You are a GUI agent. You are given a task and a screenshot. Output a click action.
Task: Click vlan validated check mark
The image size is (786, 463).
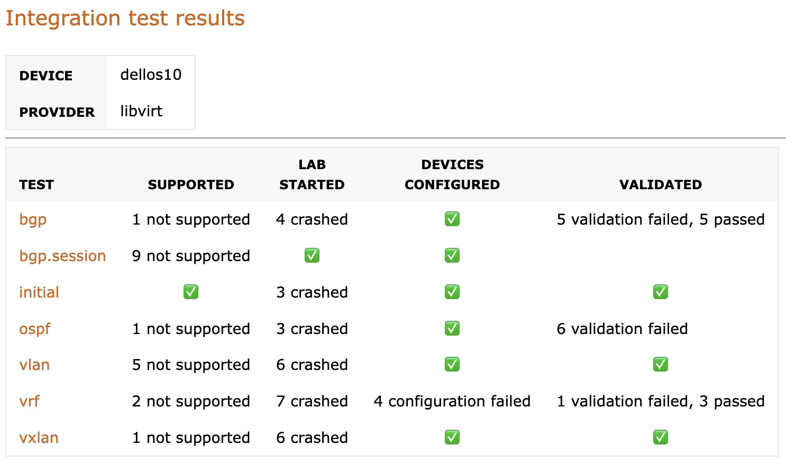661,364
